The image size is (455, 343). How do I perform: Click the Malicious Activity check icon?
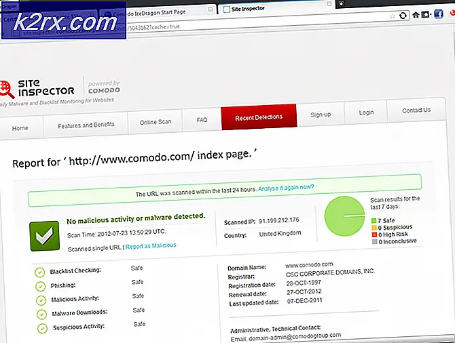[x=41, y=300]
